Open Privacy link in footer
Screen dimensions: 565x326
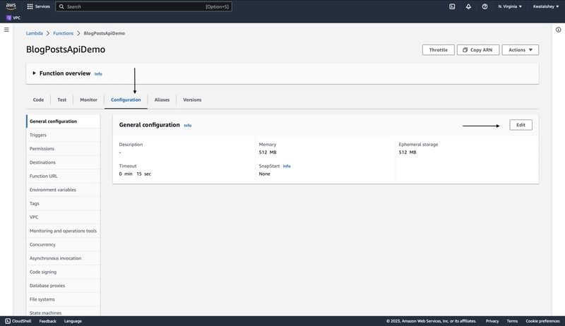click(492, 321)
